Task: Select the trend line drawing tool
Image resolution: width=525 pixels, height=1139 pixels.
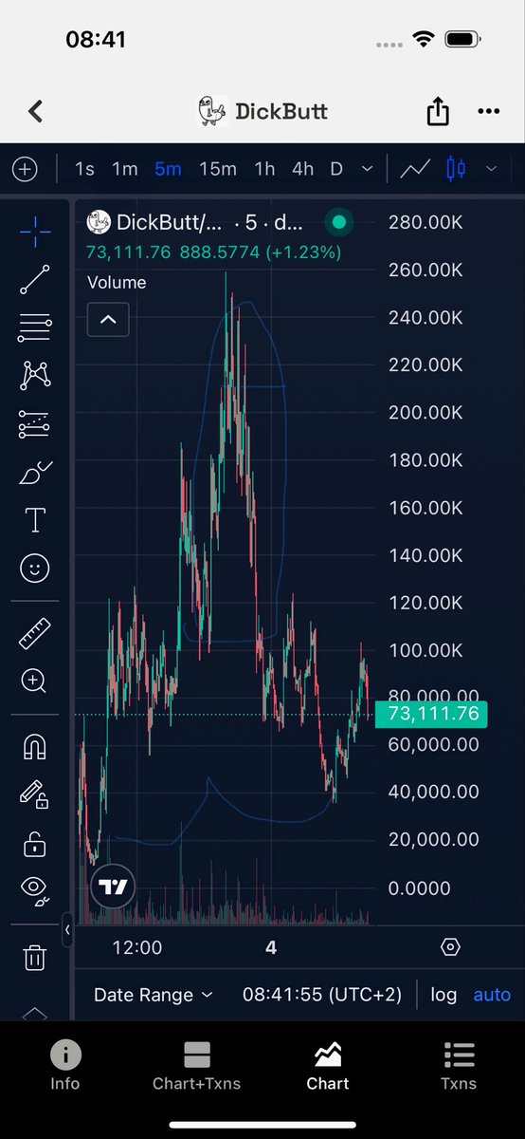Action: pos(35,279)
